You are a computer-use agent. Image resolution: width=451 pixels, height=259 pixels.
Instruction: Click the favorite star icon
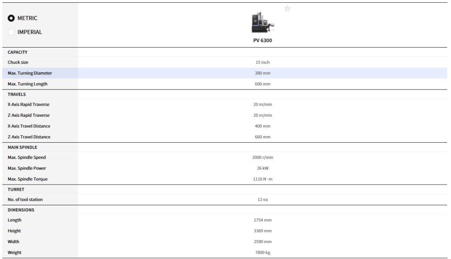(x=288, y=8)
